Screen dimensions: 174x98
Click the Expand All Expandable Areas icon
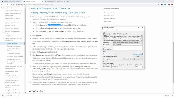tap(103, 8)
